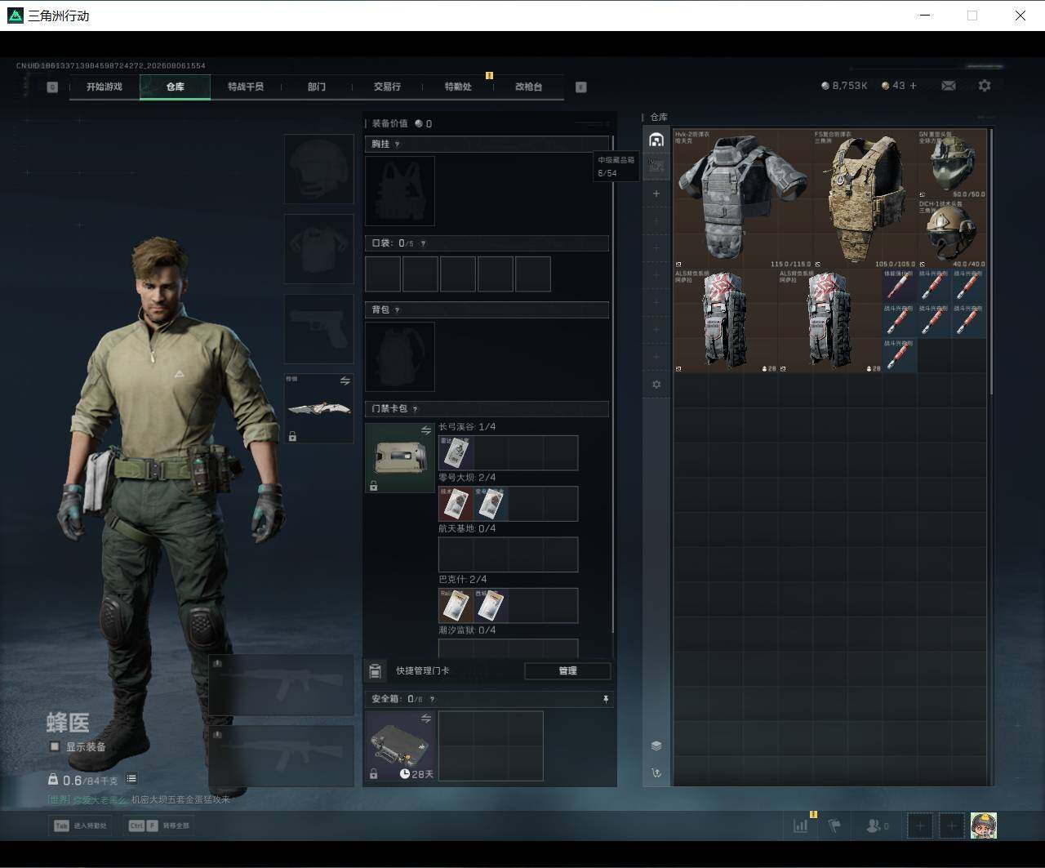Screen dimensions: 1045x868
Task: Click the upper empty primary weapon slot
Action: 282,684
